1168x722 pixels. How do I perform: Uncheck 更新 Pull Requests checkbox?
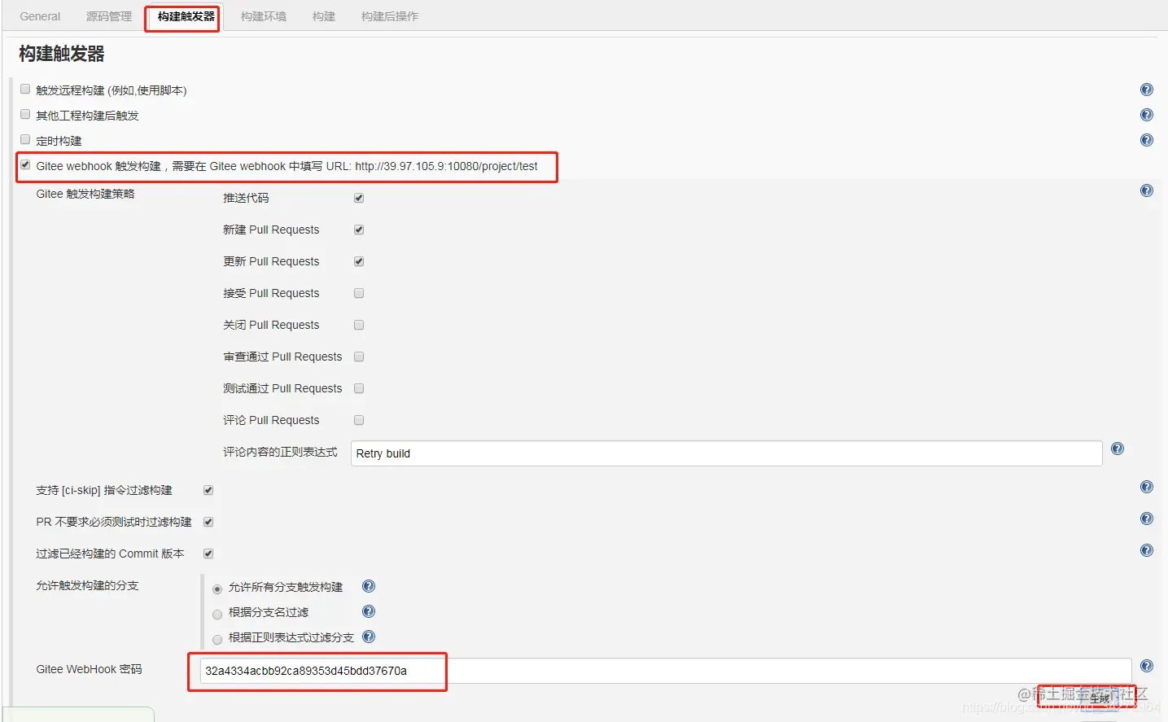tap(359, 261)
